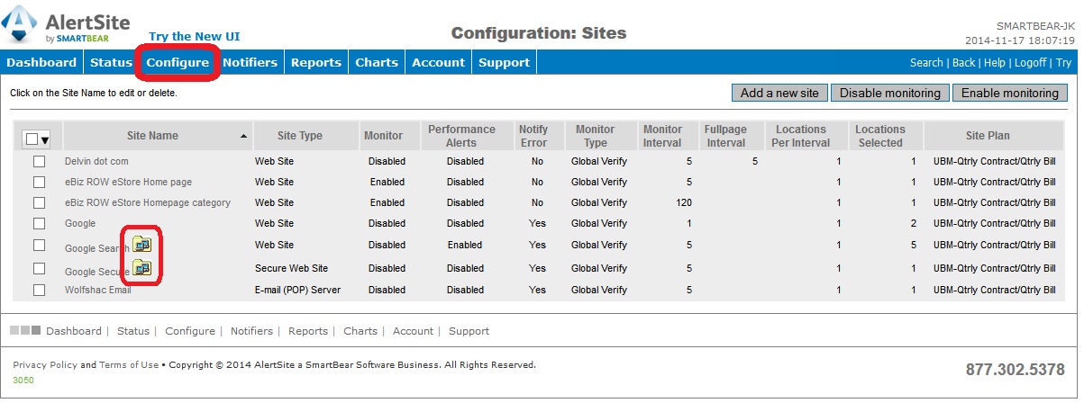Click the 3050 number in footer
Screen dimensions: 1084x403
click(23, 380)
